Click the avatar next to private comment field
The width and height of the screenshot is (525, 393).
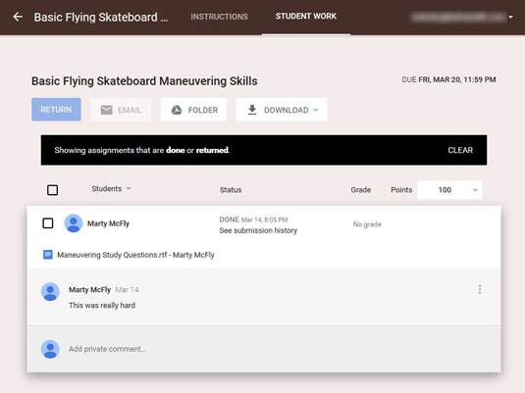tap(50, 349)
